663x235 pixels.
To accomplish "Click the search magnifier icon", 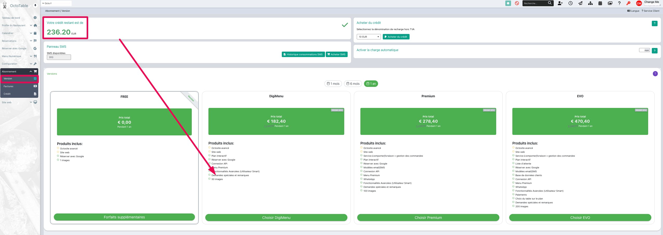I will tap(550, 3).
